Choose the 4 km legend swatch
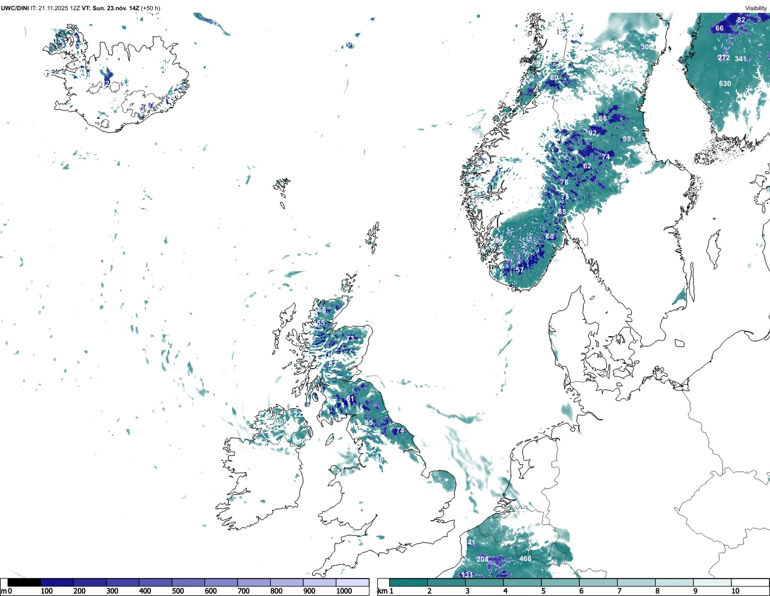Screen dimensions: 770x596 522,582
